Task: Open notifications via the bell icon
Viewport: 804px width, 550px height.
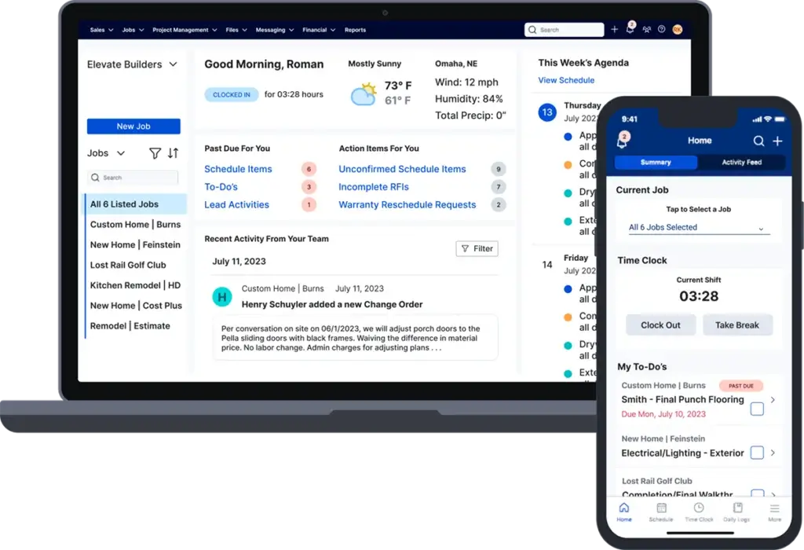Action: click(x=629, y=29)
